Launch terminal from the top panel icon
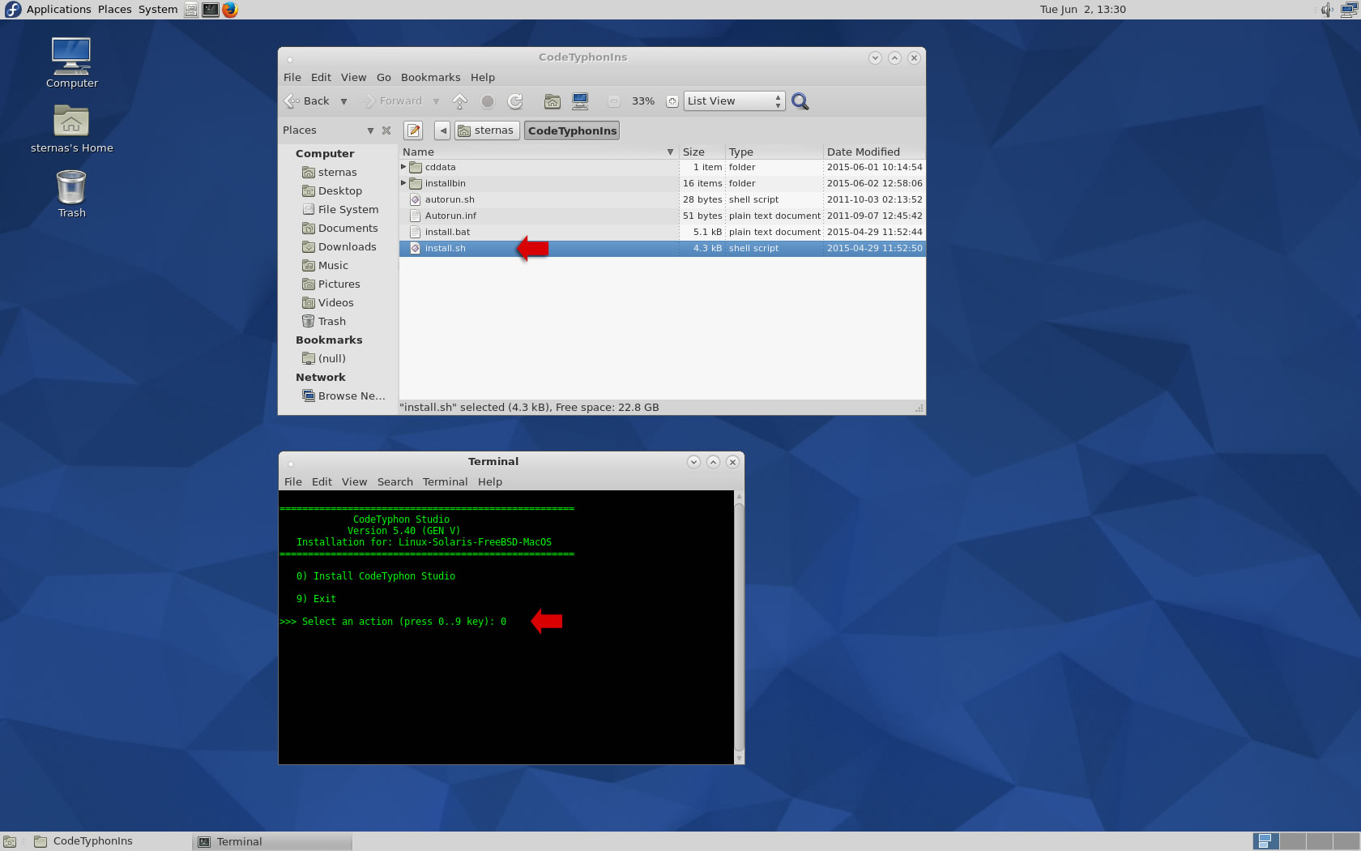1361x851 pixels. click(x=210, y=10)
